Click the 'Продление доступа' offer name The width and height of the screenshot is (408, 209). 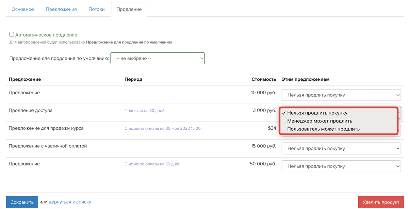click(x=30, y=110)
